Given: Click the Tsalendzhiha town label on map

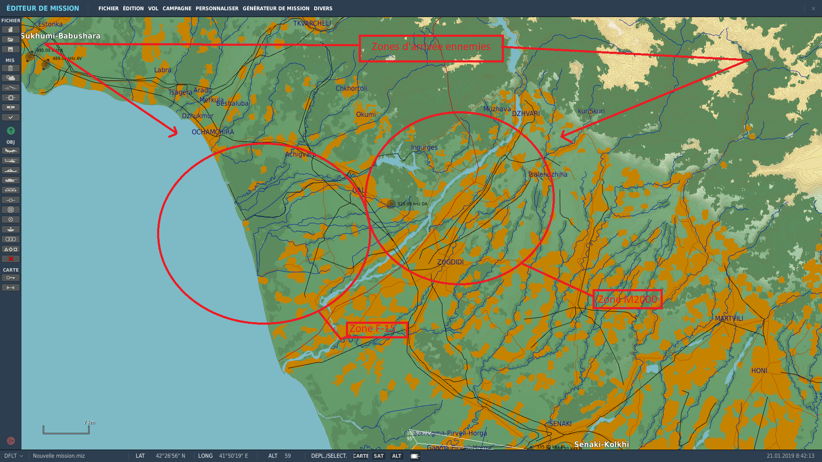Looking at the screenshot, I should [x=548, y=175].
